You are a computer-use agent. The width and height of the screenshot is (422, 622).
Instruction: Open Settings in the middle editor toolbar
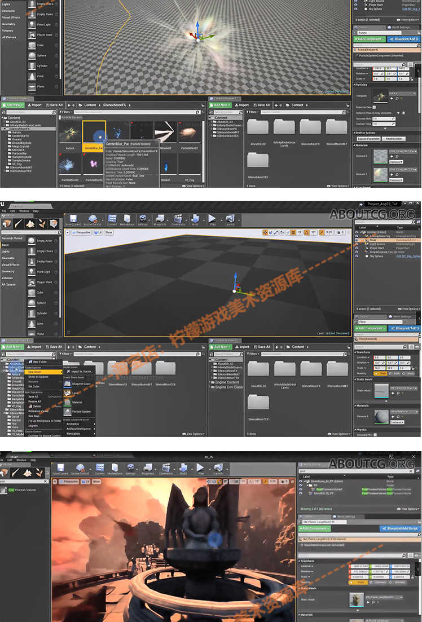coord(143,220)
